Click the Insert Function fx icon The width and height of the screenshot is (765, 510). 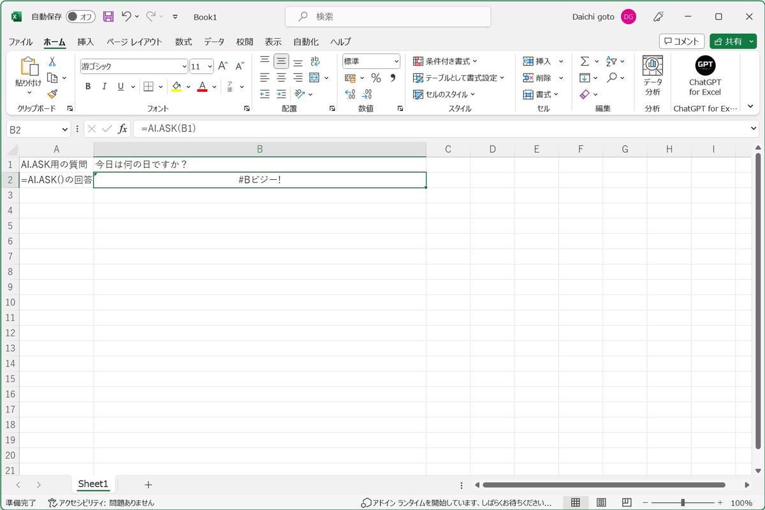tap(123, 129)
